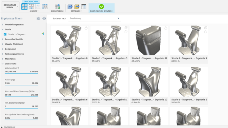
Task: Click the Max. globale Verschiebung slider
Action: [x=21, y=120]
